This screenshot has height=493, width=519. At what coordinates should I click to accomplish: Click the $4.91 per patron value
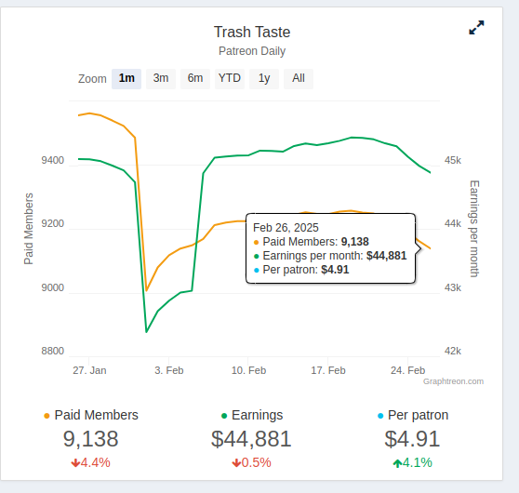point(412,439)
